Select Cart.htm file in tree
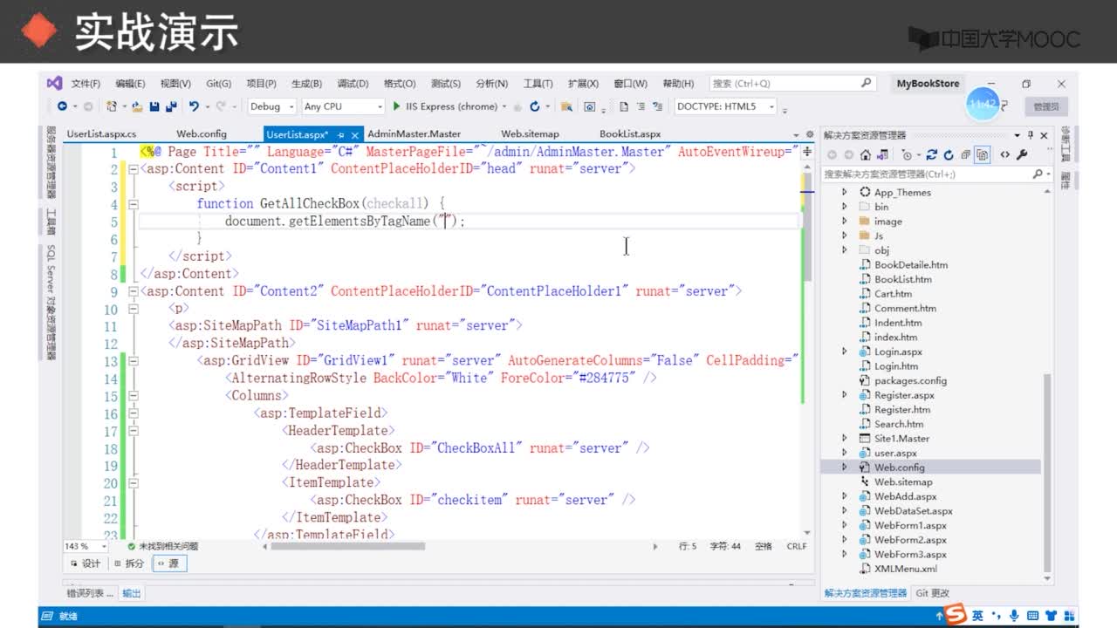Screen dimensions: 1117x628 point(893,294)
